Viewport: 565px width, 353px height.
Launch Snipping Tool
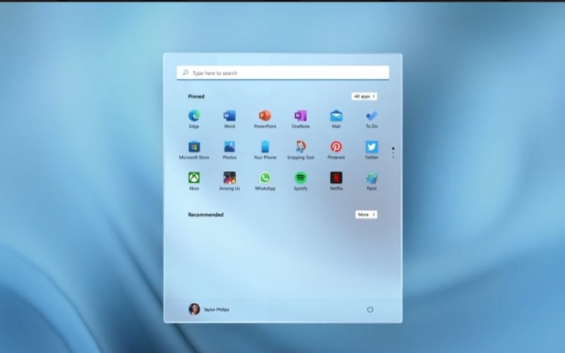point(301,150)
